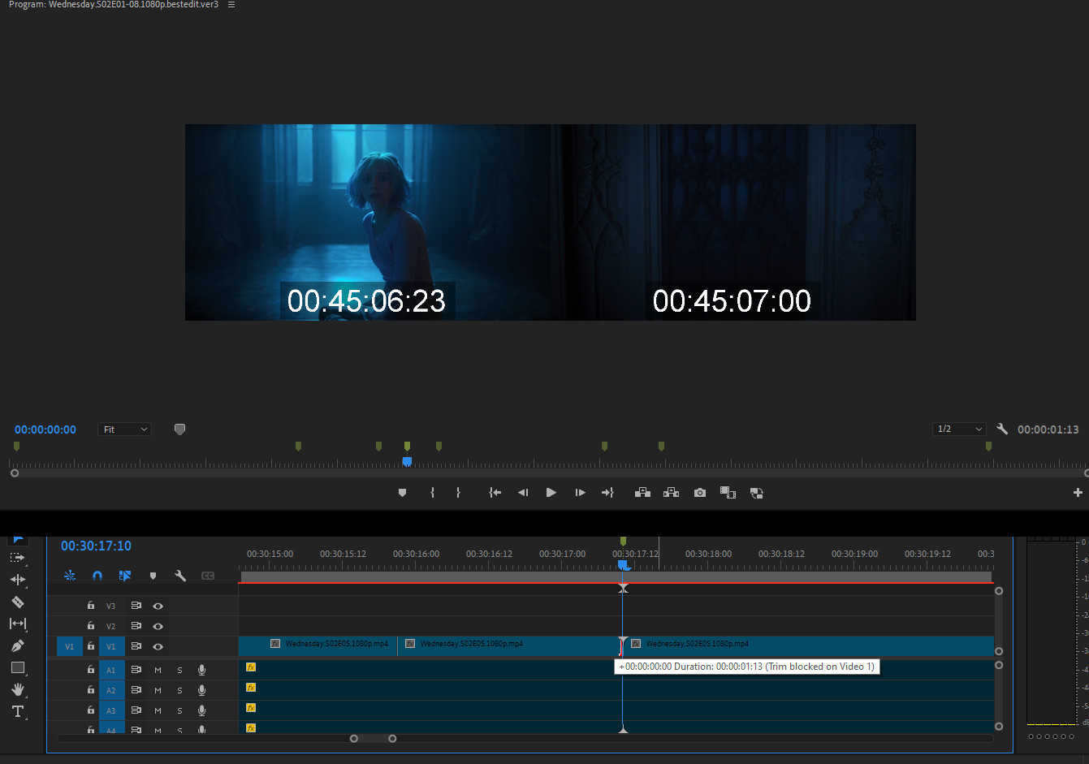
Task: Hide track V1 using eye icon
Action: 158,647
